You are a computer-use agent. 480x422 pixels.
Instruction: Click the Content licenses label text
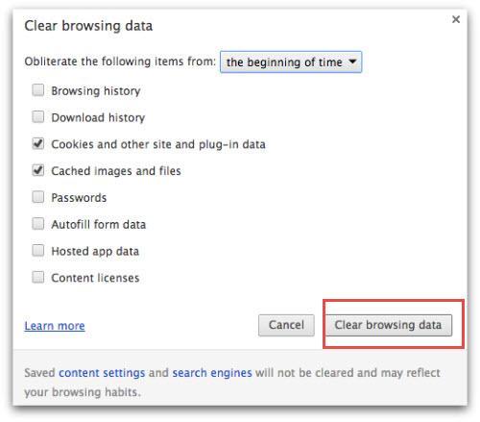tap(95, 278)
